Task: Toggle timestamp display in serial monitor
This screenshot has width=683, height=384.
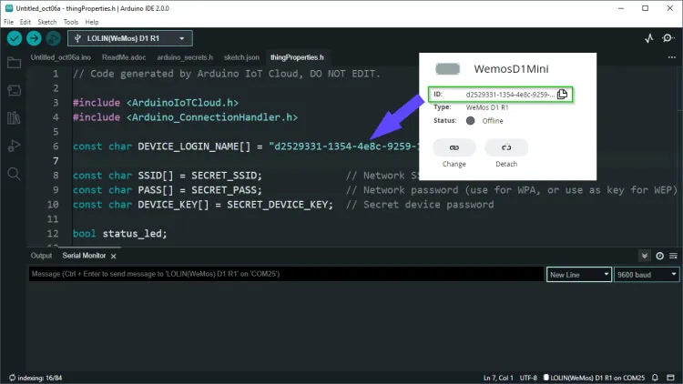Action: coord(660,257)
